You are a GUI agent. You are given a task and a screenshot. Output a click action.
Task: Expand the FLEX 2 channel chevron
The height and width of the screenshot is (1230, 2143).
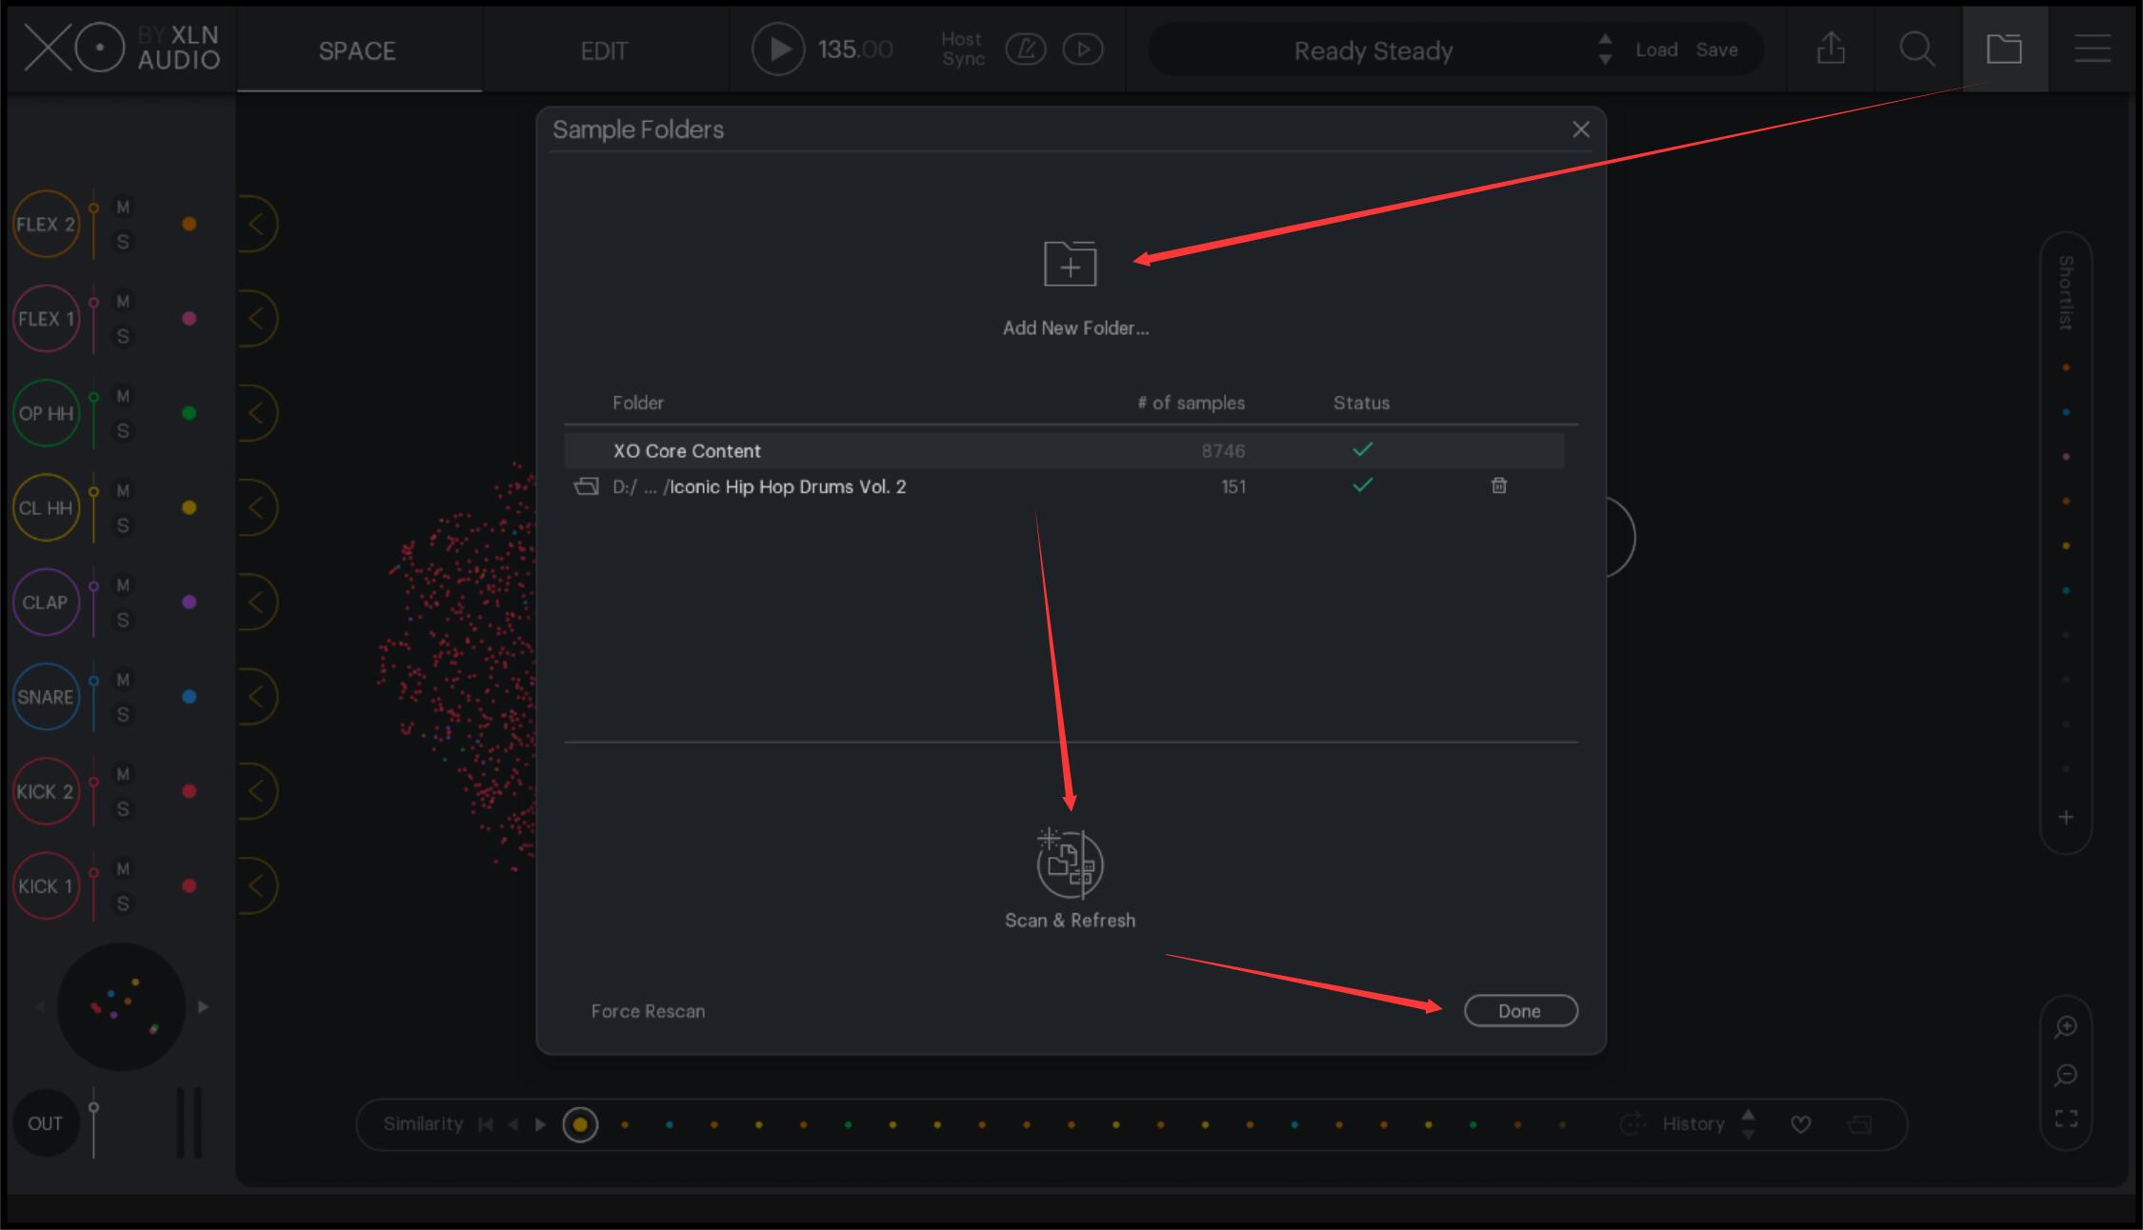255,224
